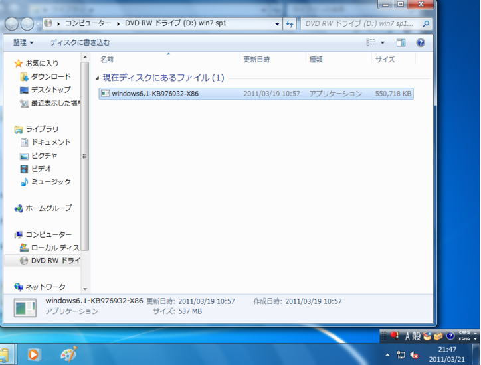Open dropdown arrow after コンピューター breadcrumb
481x365 pixels.
pyautogui.click(x=118, y=24)
